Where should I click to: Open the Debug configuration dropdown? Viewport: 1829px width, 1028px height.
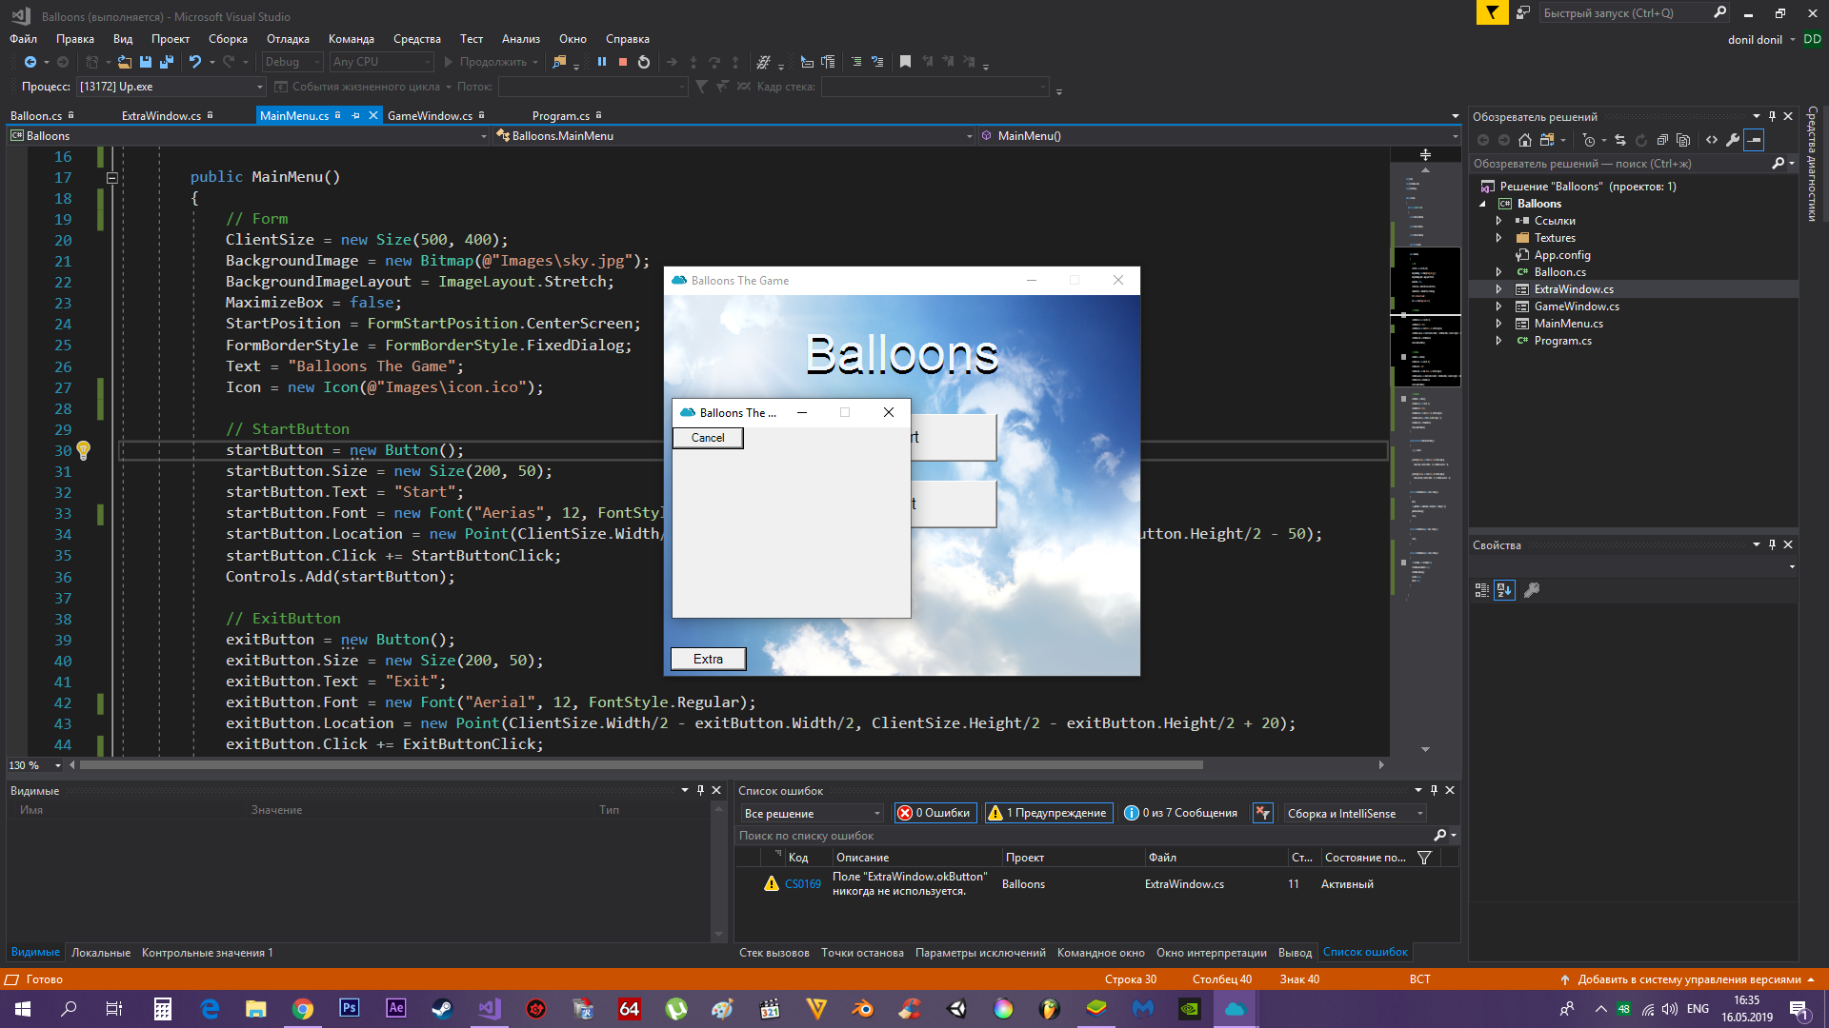click(x=292, y=62)
